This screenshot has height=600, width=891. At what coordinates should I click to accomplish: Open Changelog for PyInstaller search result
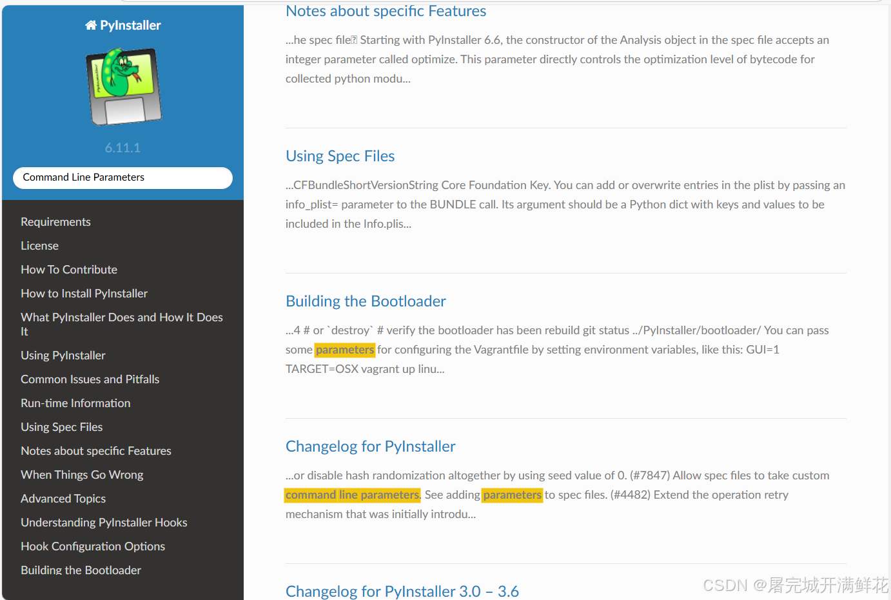(x=370, y=446)
